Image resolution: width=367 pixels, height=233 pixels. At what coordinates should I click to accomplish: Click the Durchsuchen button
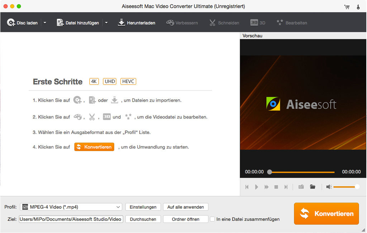coord(143,219)
